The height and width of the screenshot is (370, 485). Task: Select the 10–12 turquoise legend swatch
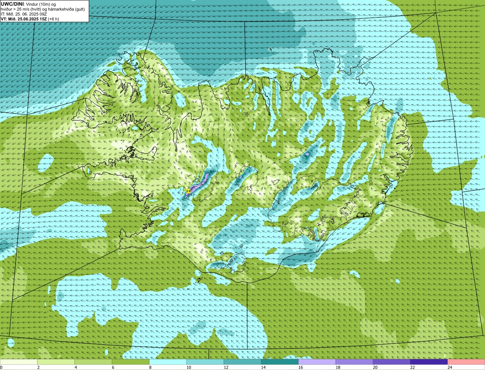(x=205, y=362)
